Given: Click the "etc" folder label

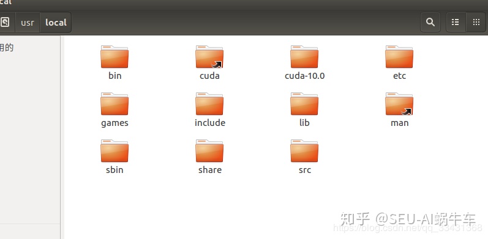Looking at the screenshot, I should coord(400,76).
